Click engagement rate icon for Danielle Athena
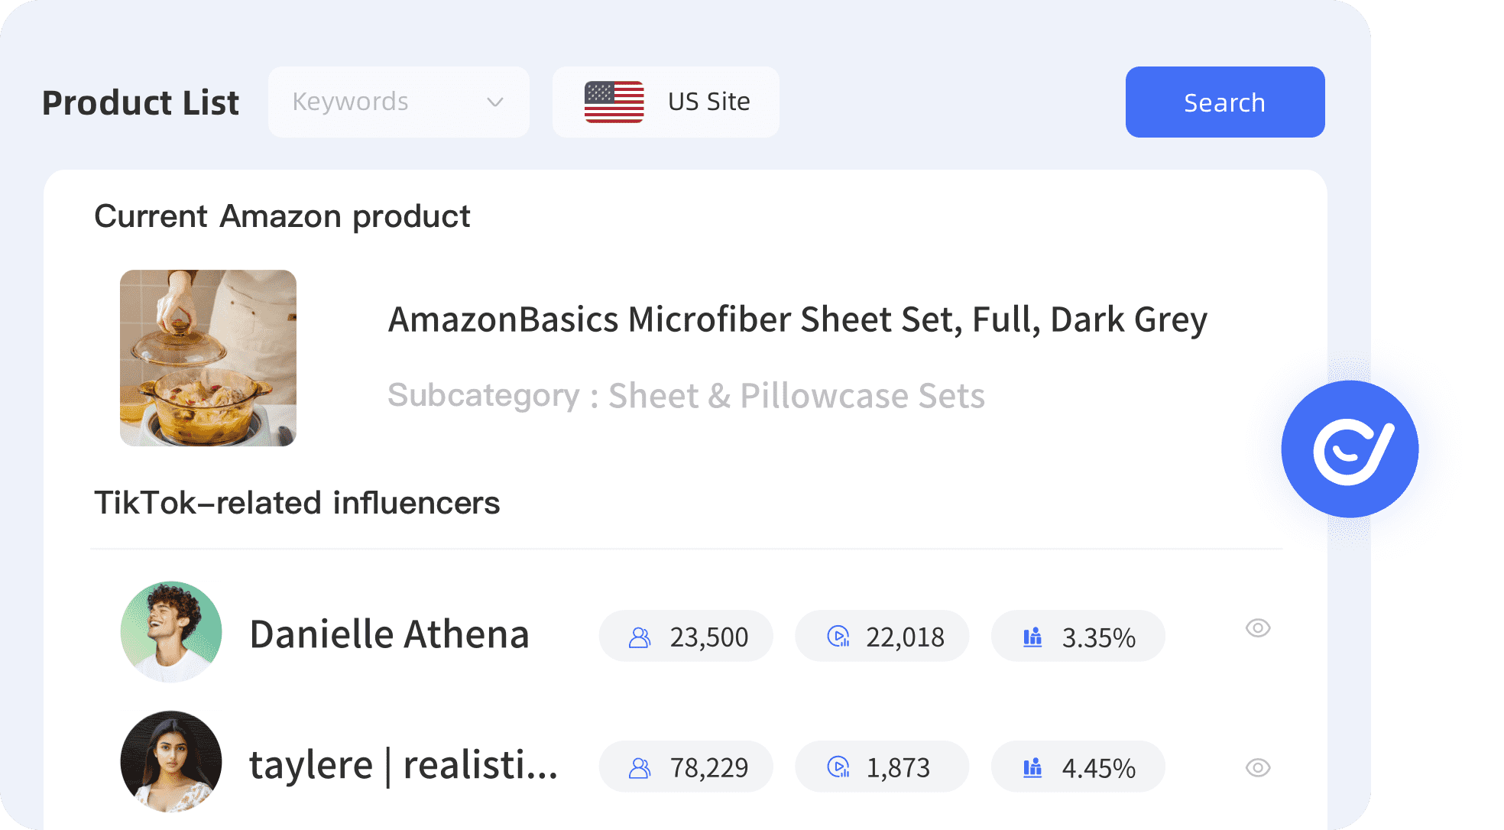1504x830 pixels. click(x=1032, y=637)
